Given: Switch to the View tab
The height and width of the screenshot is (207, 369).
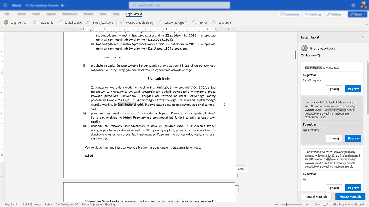Looking at the screenshot, I should click(x=103, y=14).
